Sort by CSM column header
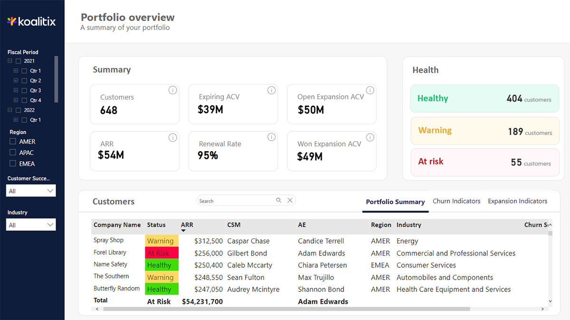The width and height of the screenshot is (570, 320). [x=234, y=225]
